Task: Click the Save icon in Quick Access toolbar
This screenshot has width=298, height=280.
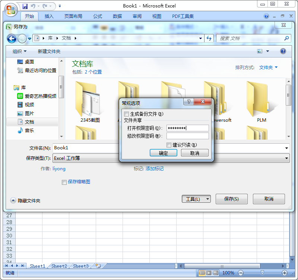Action: tap(25, 6)
